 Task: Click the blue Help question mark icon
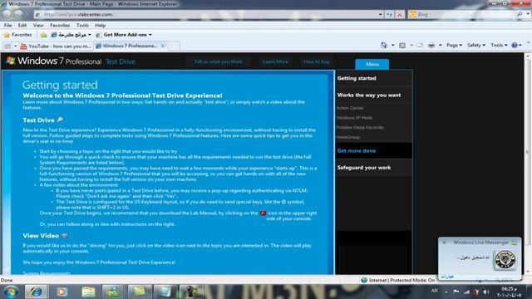coord(515,45)
